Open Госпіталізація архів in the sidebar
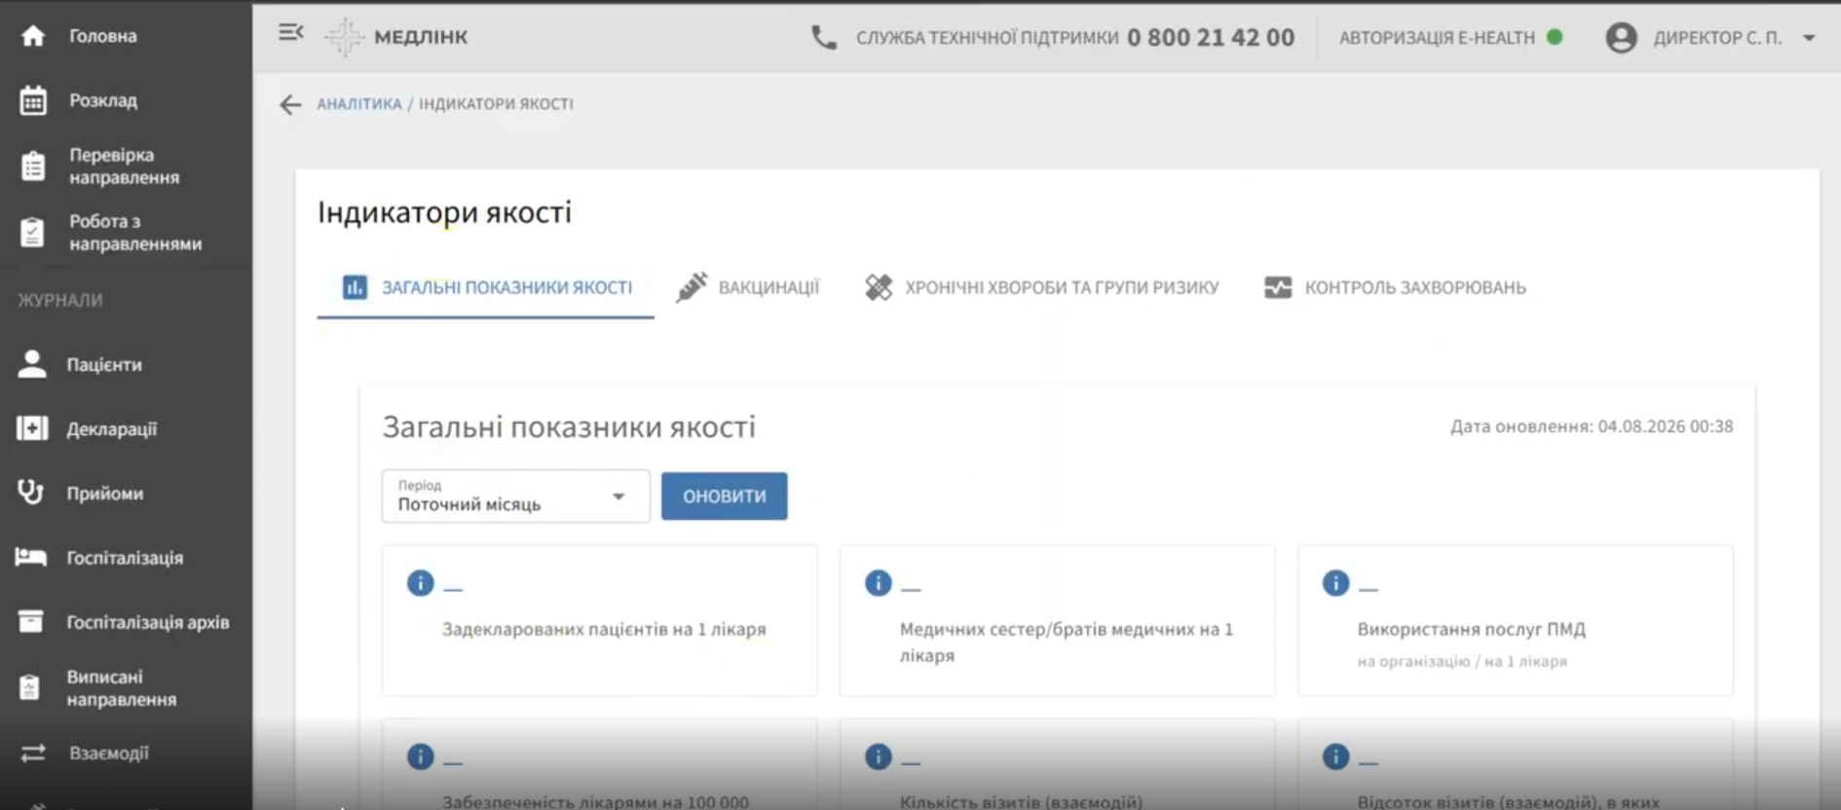 [x=148, y=622]
